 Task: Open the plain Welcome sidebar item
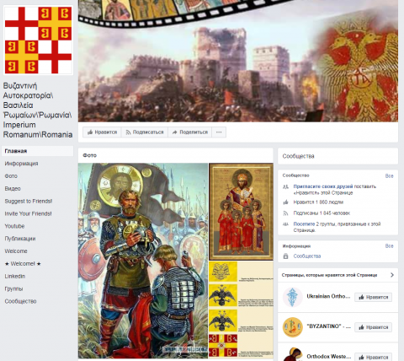pyautogui.click(x=16, y=251)
